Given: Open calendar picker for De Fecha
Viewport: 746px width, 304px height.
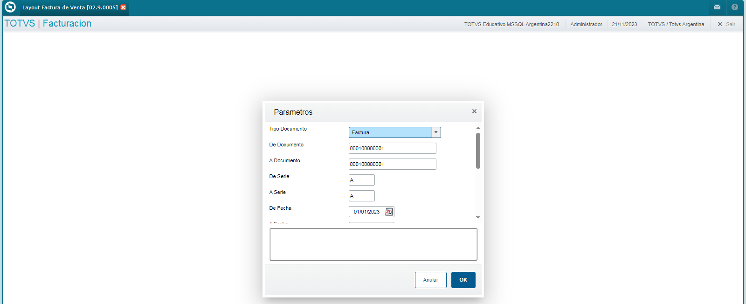Looking at the screenshot, I should coord(389,212).
